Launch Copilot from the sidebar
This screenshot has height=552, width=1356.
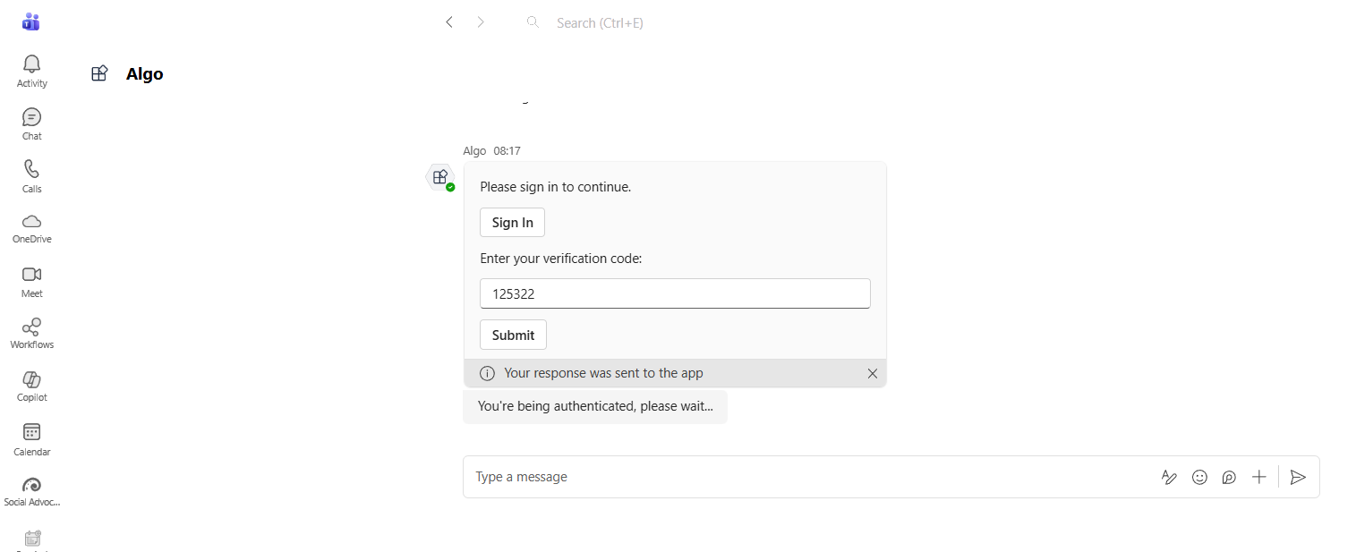pos(31,380)
